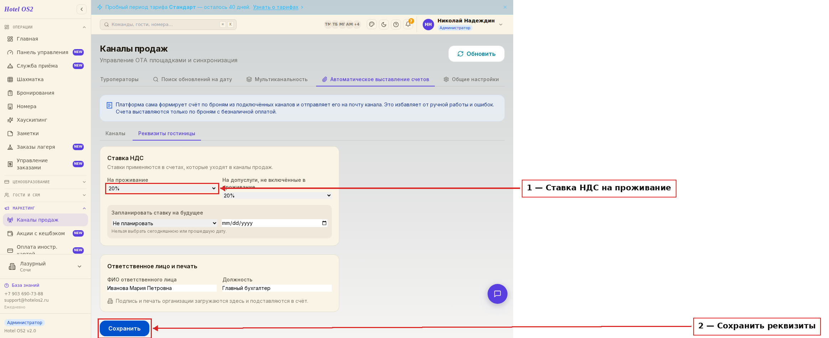The width and height of the screenshot is (829, 338).
Task: Click the phone number +7 903 690-73-88
Action: (x=24, y=294)
